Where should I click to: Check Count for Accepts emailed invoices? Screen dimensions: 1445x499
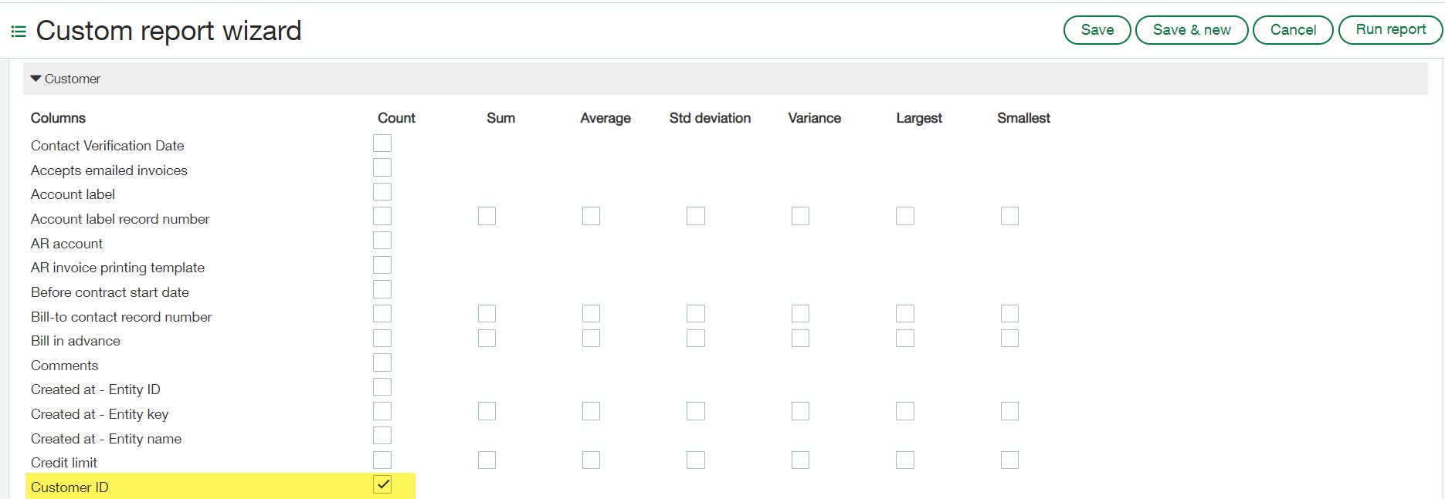[382, 167]
